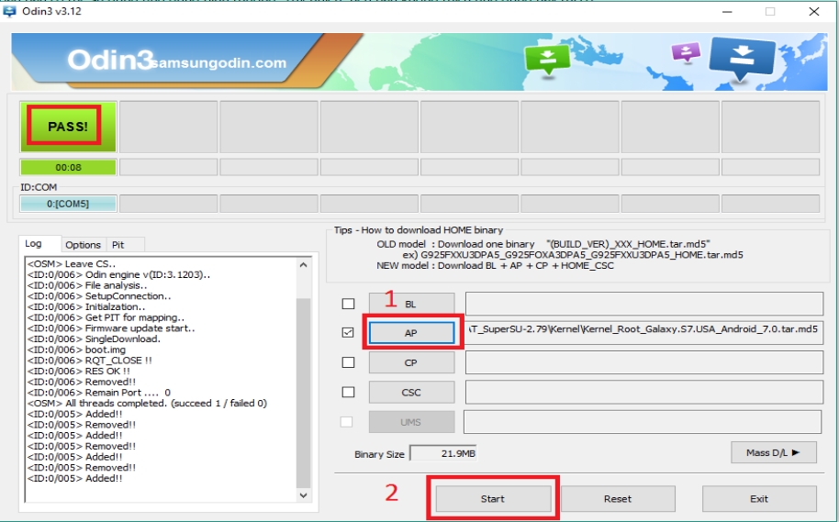Click the CSC file path field
Viewport: 839px width, 522px height.
(644, 392)
